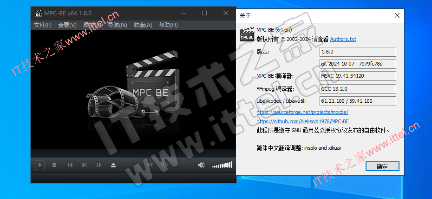The width and height of the screenshot is (432, 199).
Task: Click the Stop button in player controls
Action: click(54, 165)
